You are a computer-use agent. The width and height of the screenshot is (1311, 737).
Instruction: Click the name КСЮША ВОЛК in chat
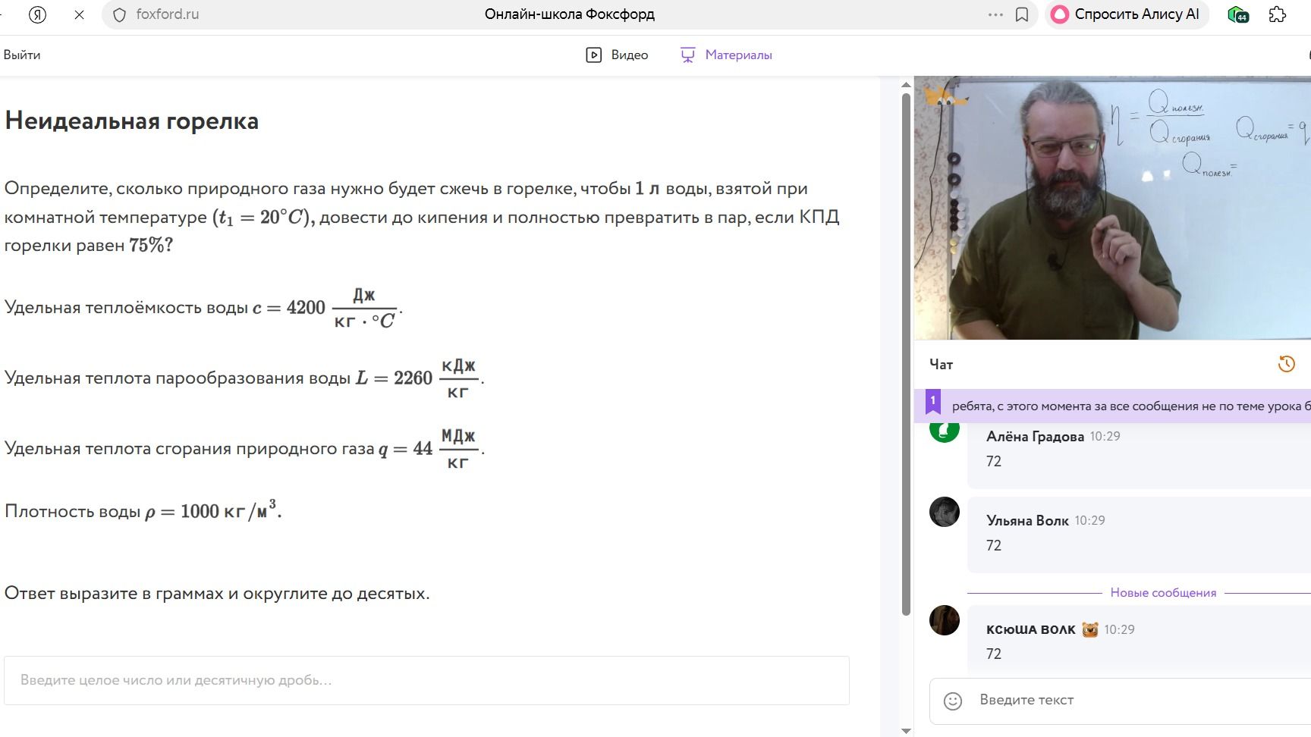(x=1030, y=629)
